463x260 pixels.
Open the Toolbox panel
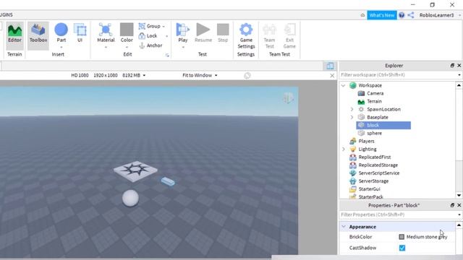pos(38,35)
